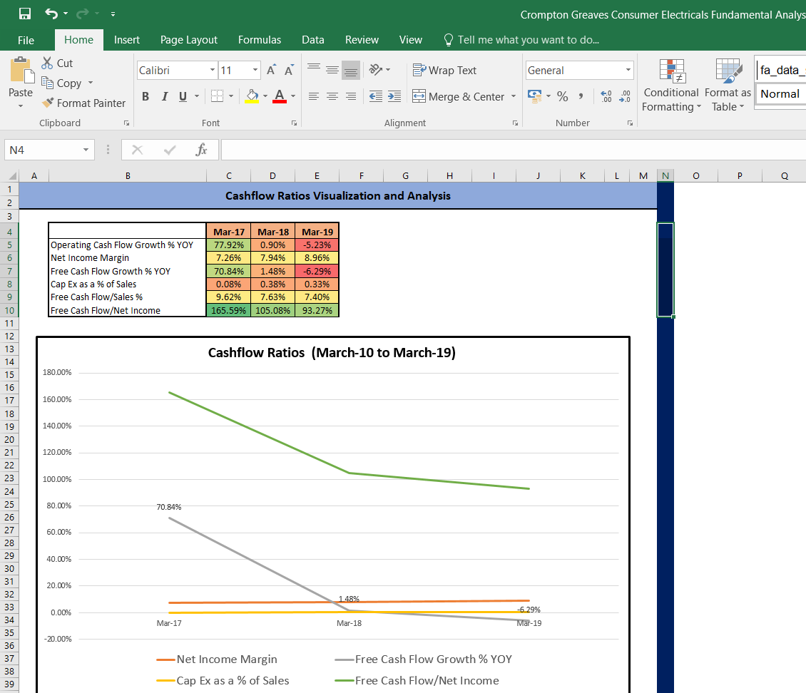Screen dimensions: 806x693
Task: Expand the Copy dropdown arrow
Action: click(x=91, y=83)
